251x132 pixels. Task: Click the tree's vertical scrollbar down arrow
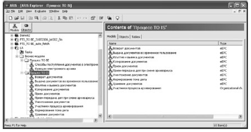click(x=100, y=116)
